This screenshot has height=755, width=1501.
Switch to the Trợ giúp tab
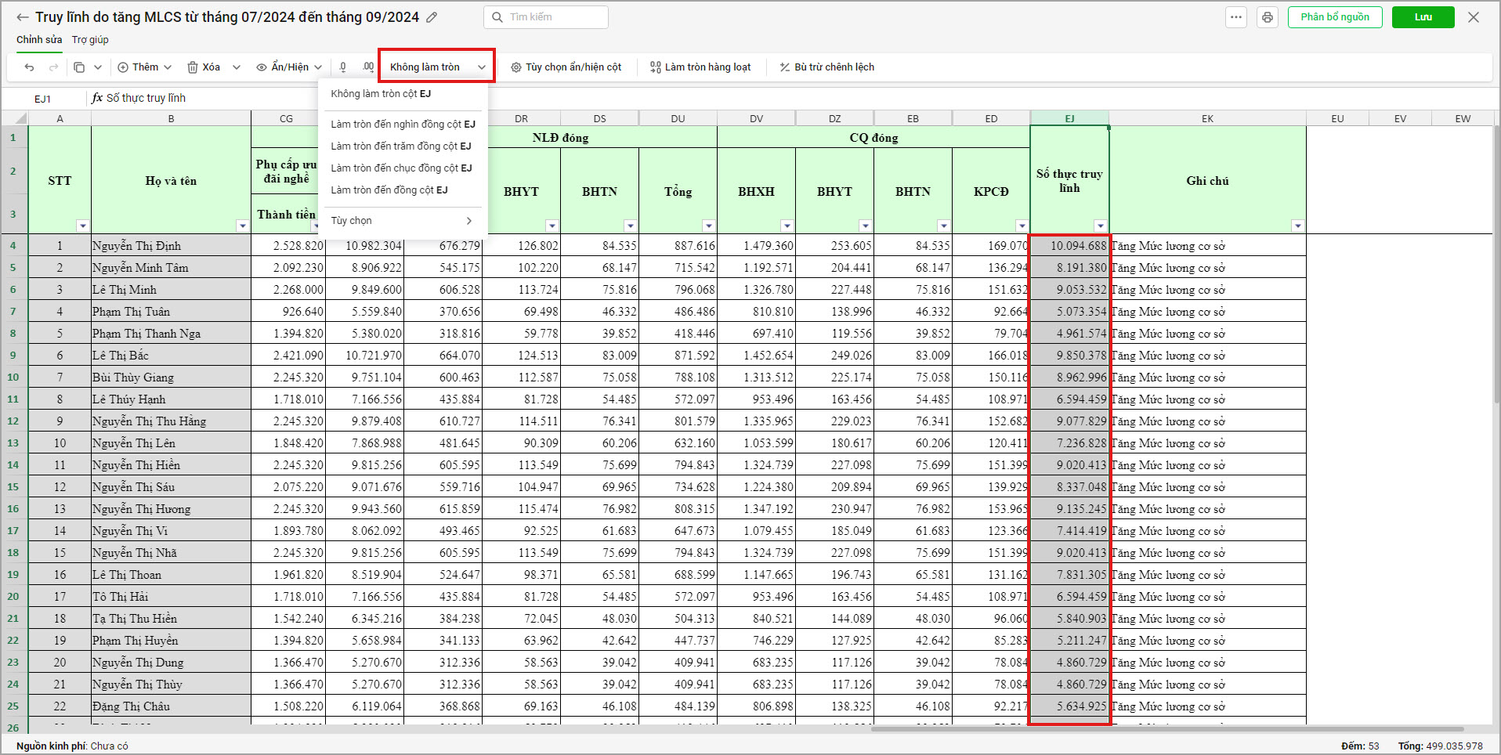[x=90, y=40]
